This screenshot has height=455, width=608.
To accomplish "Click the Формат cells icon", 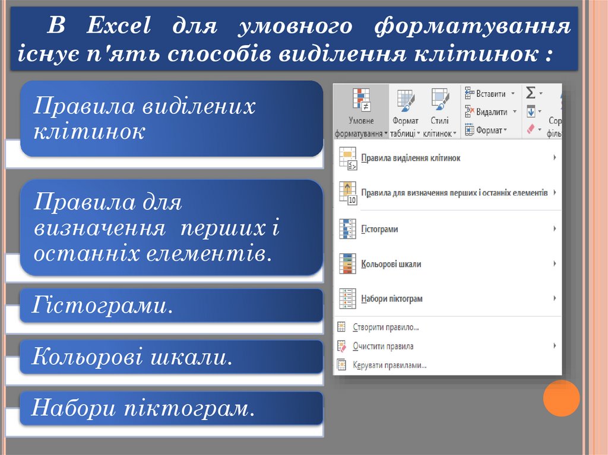I will coord(470,130).
